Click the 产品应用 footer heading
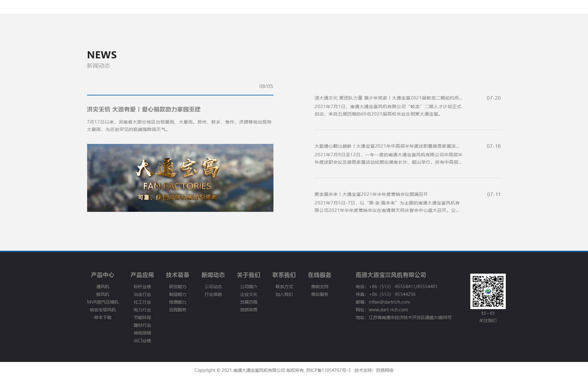This screenshot has height=378, width=588. click(x=142, y=275)
